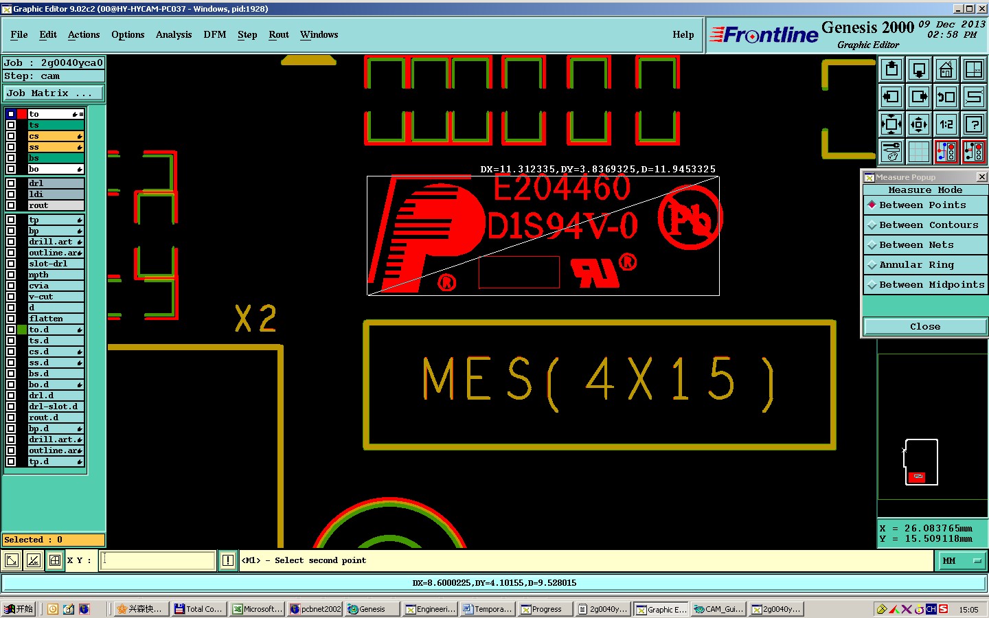Click the zoom out arrows icon
989x618 pixels.
tap(919, 124)
